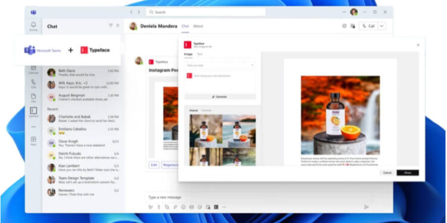Click the pop-out chat icon in header
The image size is (447, 223).
coord(344,26)
